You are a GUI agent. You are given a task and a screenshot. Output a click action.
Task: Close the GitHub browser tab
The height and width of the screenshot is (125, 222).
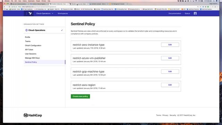[x=28, y=4]
